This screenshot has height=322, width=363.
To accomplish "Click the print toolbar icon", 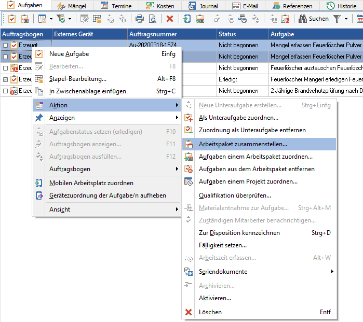I will [x=139, y=19].
